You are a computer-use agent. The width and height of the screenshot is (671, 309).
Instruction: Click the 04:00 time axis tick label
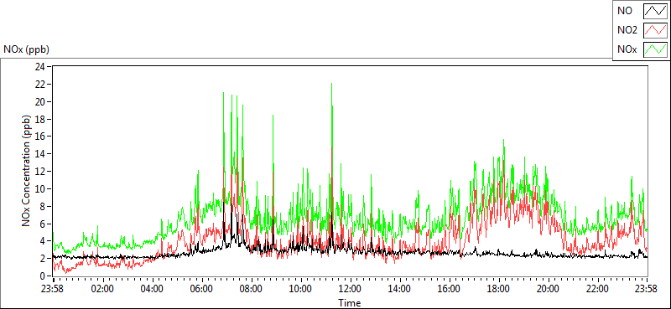point(152,288)
